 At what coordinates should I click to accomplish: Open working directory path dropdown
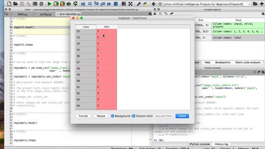click(249, 4)
